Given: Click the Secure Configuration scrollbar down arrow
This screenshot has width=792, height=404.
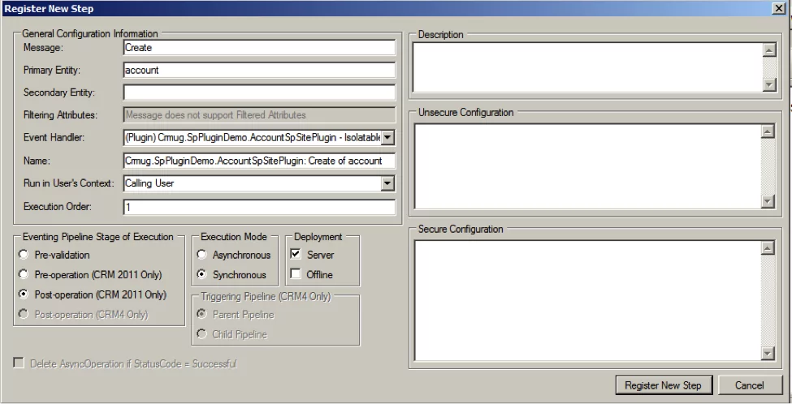Looking at the screenshot, I should point(768,353).
